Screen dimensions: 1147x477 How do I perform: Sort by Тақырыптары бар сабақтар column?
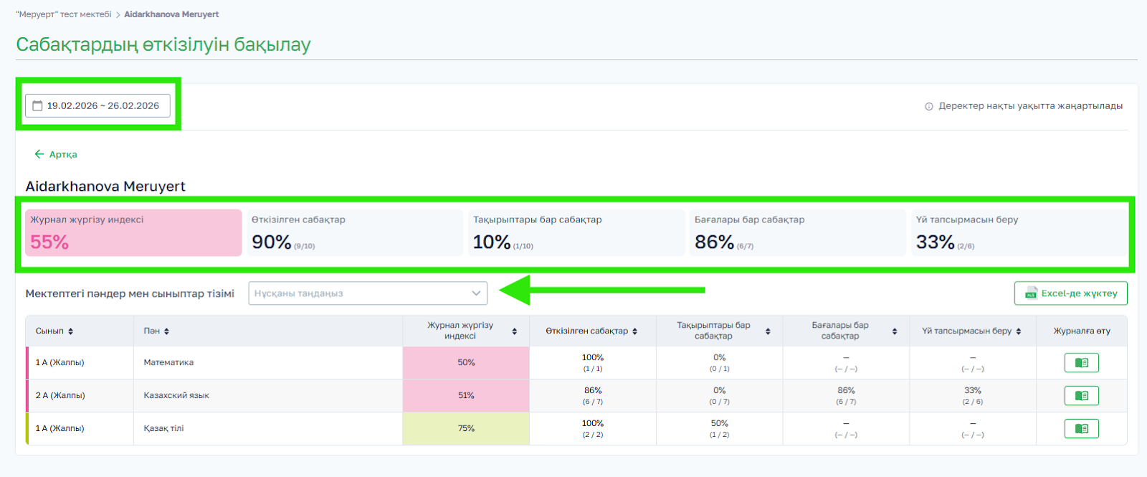coord(768,331)
